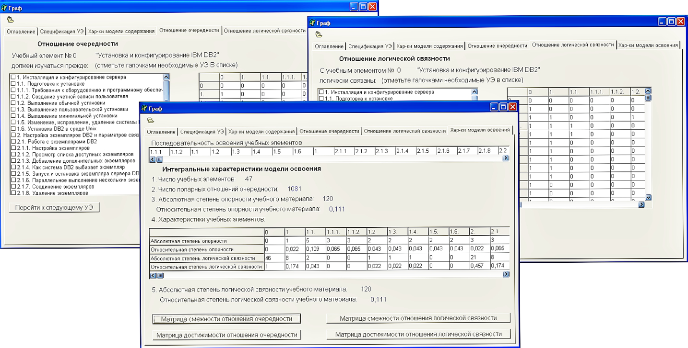The width and height of the screenshot is (688, 348).
Task: Click Матрица достижимости отношения очередности button
Action: pyautogui.click(x=226, y=335)
